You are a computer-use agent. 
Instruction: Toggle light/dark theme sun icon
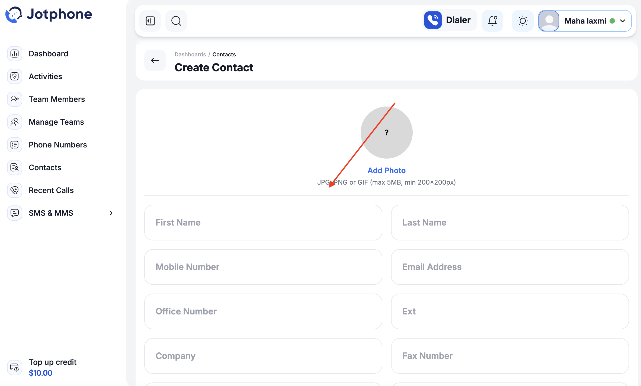(x=523, y=21)
